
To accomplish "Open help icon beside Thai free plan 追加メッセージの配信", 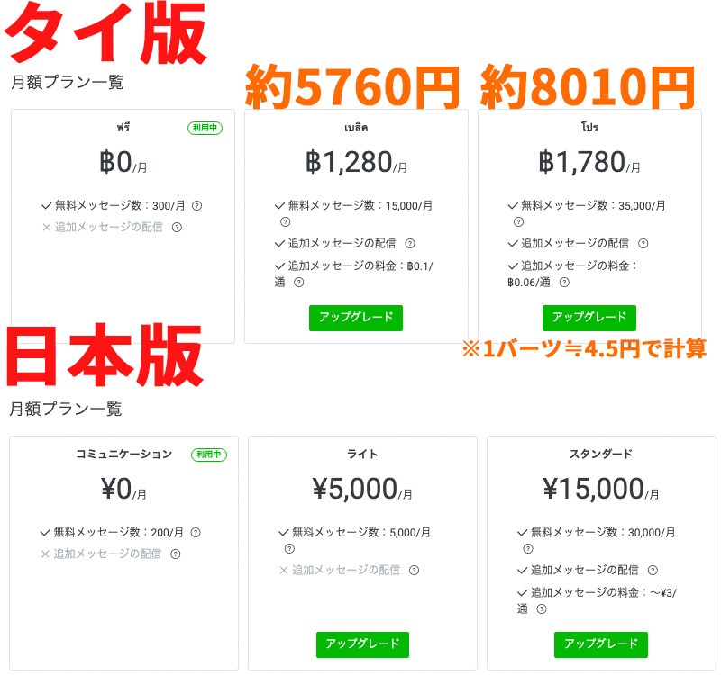I will 177,228.
